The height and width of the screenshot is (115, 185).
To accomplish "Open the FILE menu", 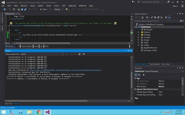I will (x=3, y=6).
